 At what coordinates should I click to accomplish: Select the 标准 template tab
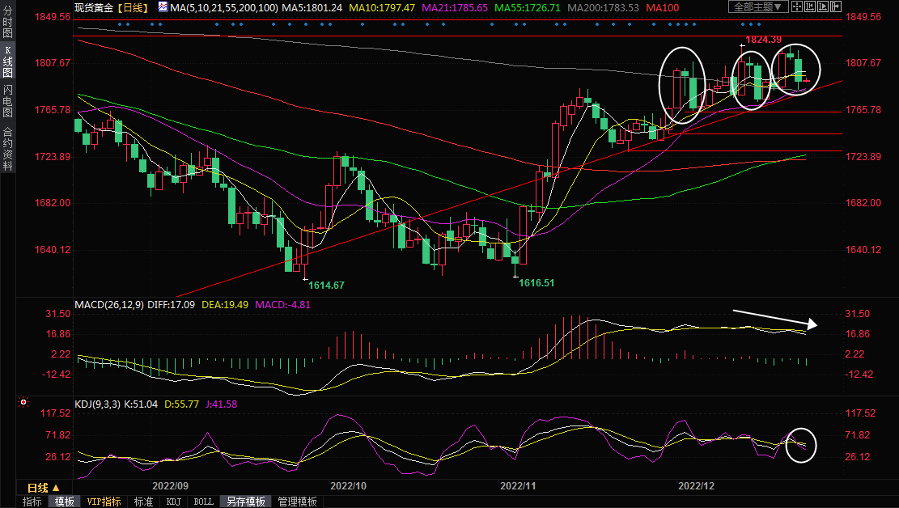point(143,502)
